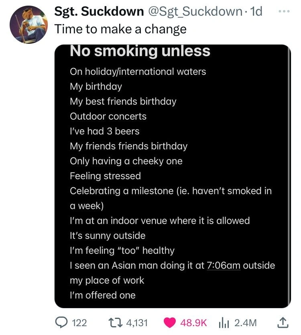
Task: Unlike the post via the pink heart
Action: [171, 323]
